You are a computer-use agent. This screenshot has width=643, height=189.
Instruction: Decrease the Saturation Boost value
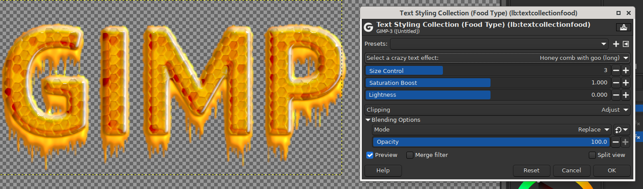click(616, 83)
